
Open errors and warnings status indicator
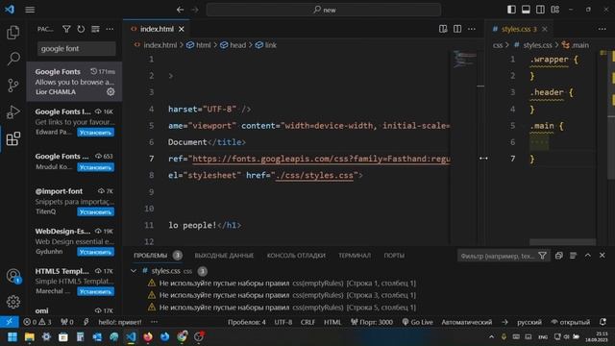37,322
